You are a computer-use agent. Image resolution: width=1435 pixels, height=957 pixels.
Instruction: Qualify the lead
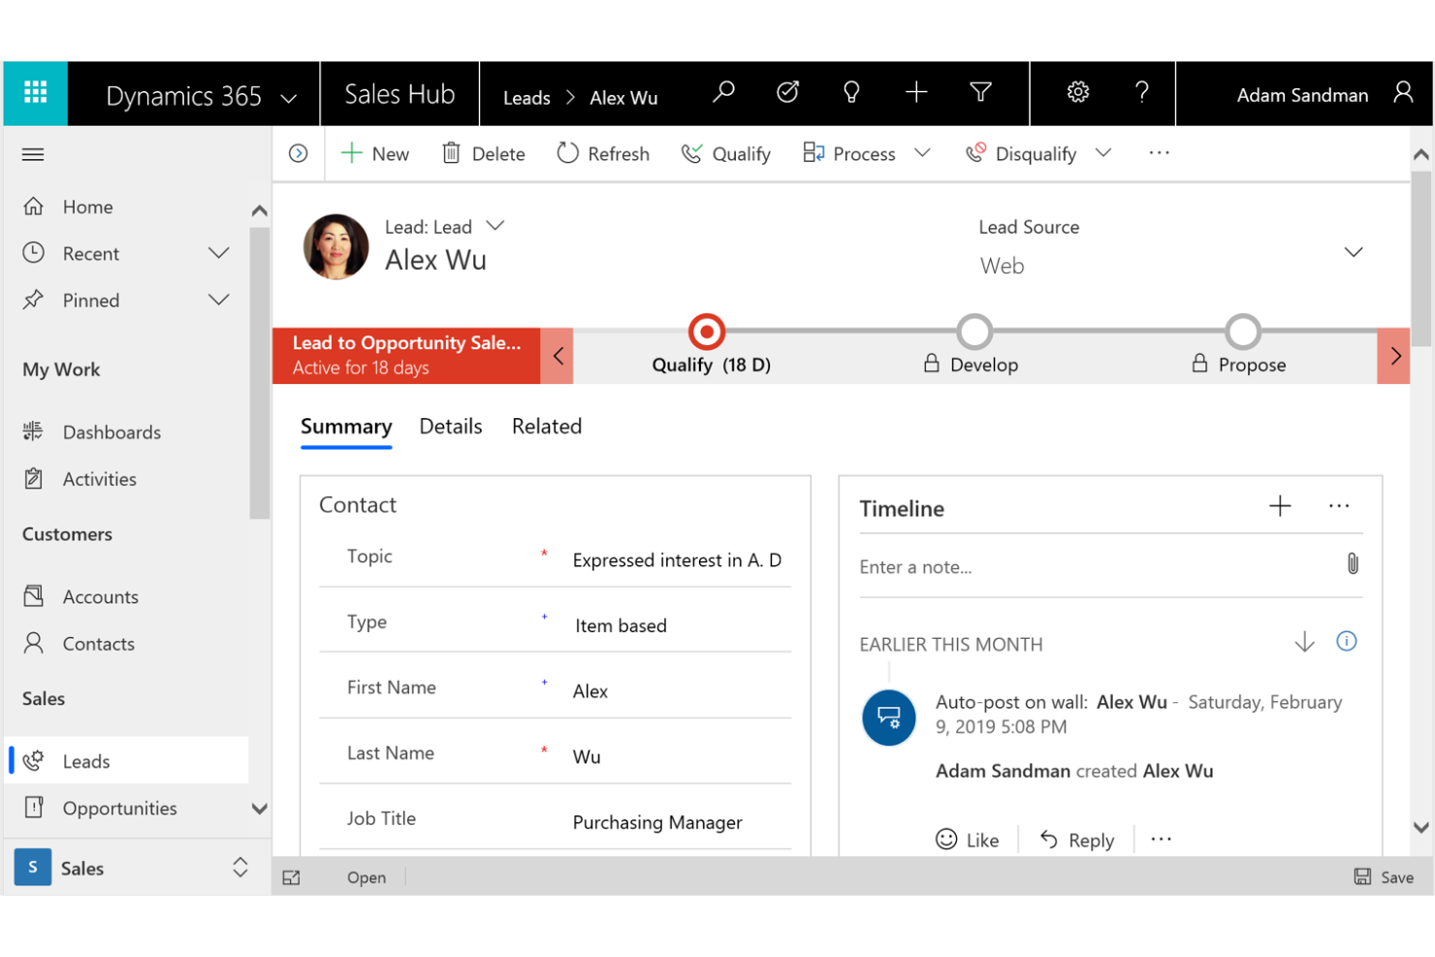tap(725, 153)
